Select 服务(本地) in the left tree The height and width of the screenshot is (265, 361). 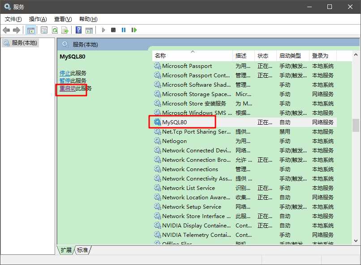21,43
